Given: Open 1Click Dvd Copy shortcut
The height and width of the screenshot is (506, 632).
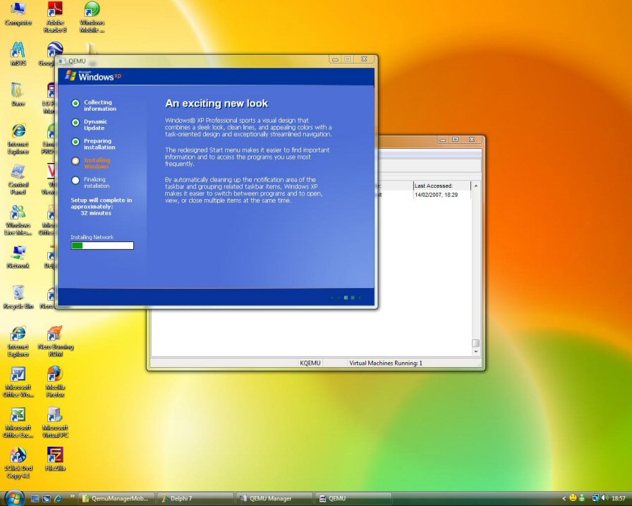Looking at the screenshot, I should [x=18, y=455].
